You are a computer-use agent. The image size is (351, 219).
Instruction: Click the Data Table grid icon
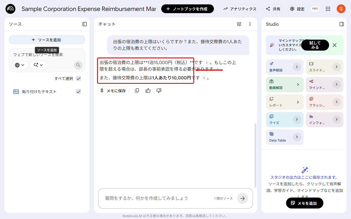point(271,134)
